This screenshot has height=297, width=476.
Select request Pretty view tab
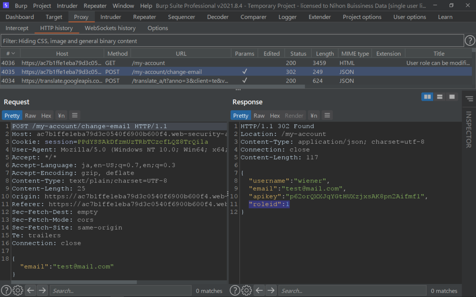click(x=12, y=115)
